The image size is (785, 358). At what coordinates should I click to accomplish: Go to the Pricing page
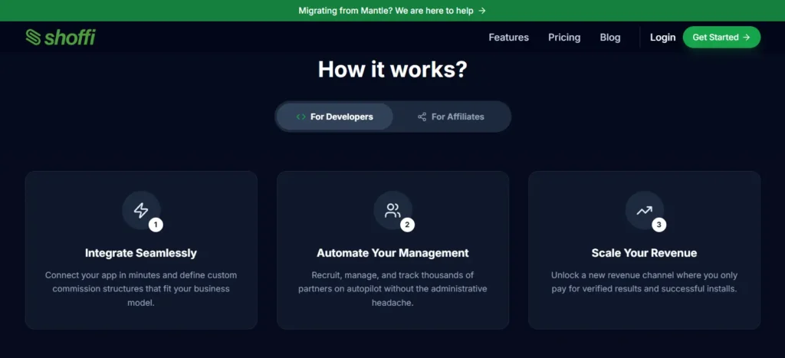(x=564, y=37)
